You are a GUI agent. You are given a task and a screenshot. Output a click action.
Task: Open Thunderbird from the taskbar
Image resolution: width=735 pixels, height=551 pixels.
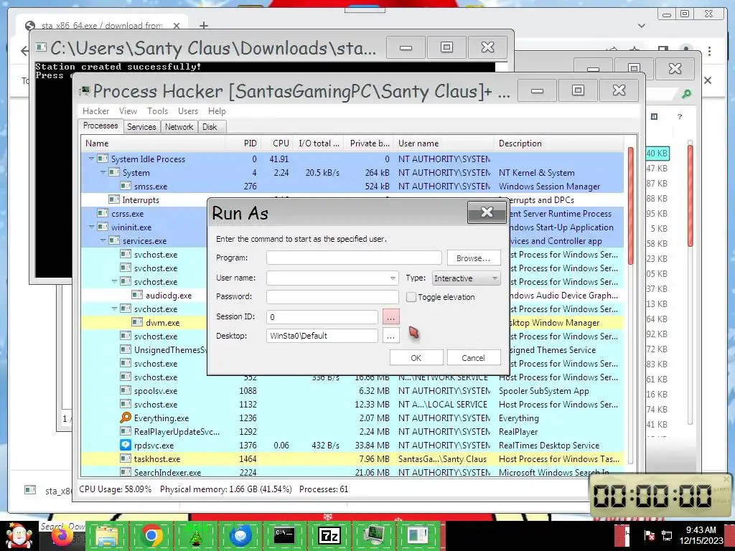(x=240, y=536)
